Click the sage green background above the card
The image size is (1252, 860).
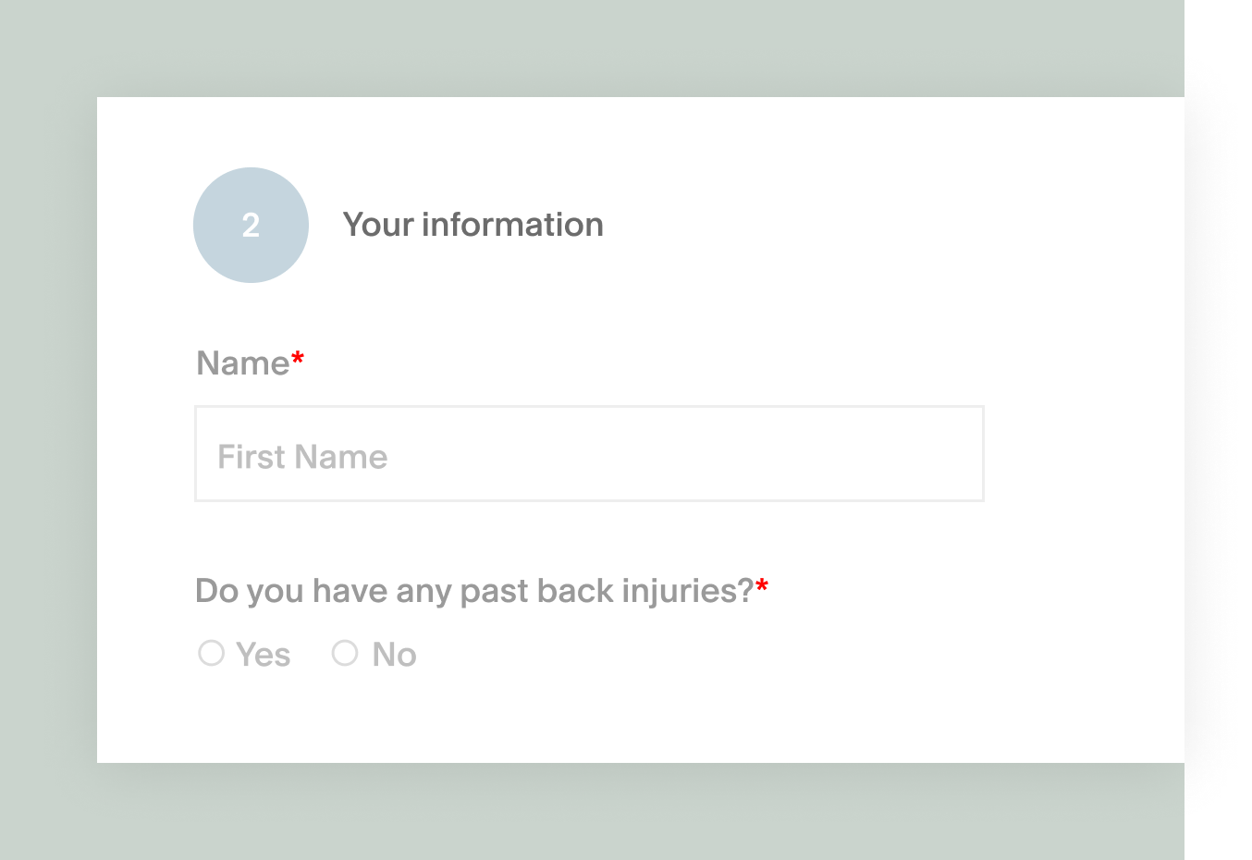point(592,46)
